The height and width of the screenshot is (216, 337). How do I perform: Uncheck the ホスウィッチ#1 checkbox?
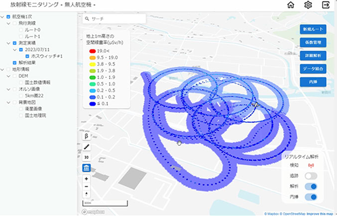coord(27,56)
